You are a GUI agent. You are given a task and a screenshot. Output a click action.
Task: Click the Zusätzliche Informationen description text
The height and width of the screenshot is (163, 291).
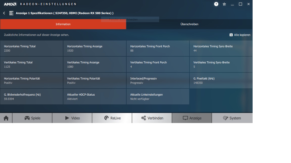36,35
